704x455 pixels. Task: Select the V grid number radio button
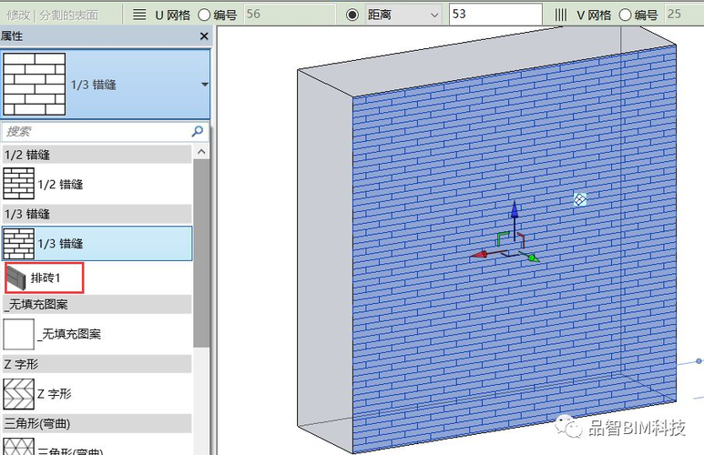(625, 15)
